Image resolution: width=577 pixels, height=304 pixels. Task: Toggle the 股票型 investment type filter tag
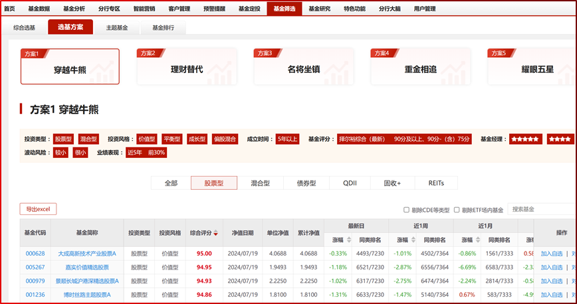63,139
